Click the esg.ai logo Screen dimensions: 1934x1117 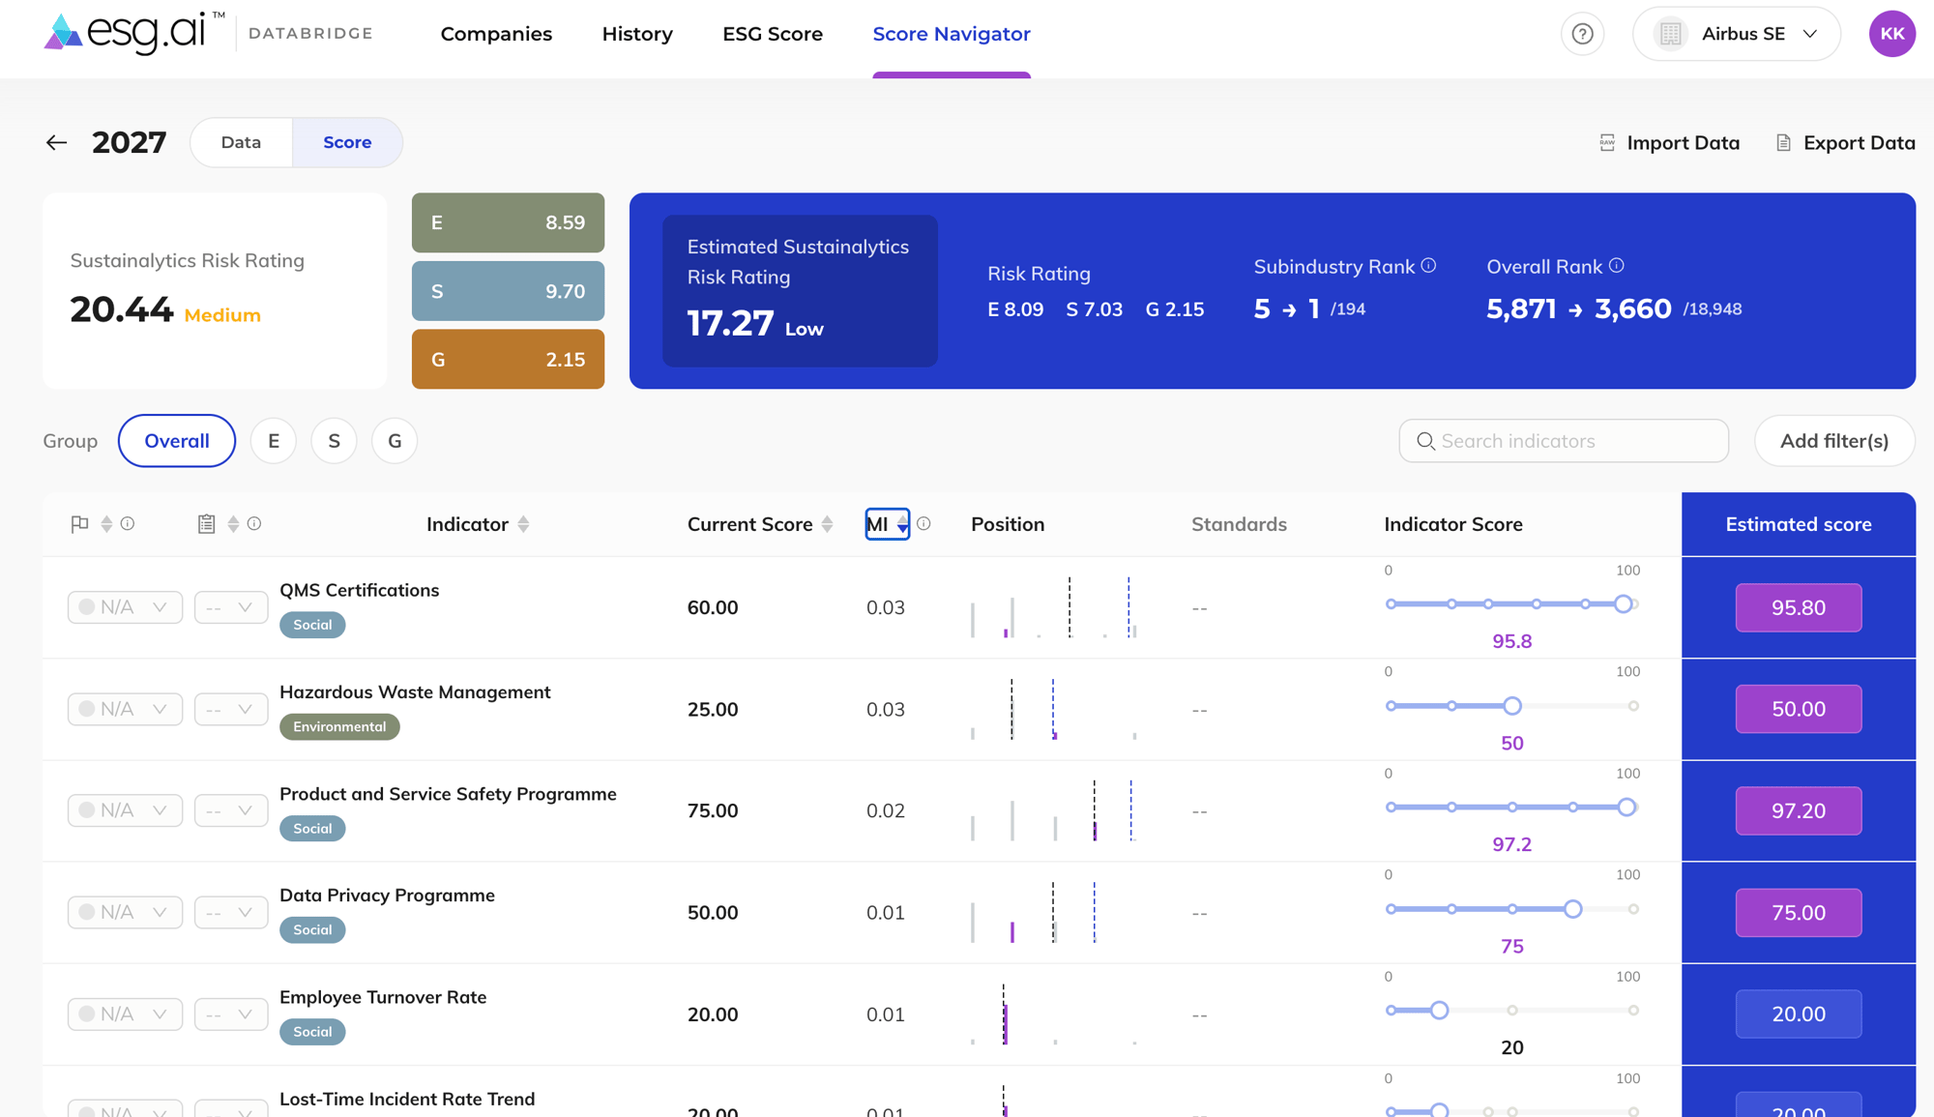click(x=135, y=33)
